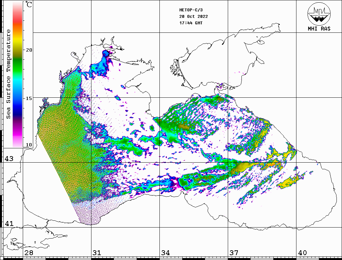This screenshot has height=260, width=342.
Task: Click the '20 Oct 2022' date text
Action: click(x=194, y=17)
